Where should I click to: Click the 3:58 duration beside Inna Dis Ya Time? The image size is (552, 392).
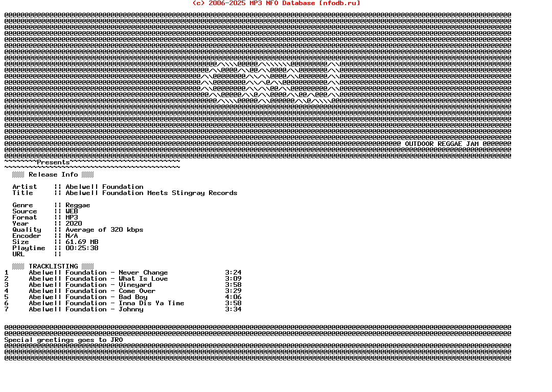[233, 303]
